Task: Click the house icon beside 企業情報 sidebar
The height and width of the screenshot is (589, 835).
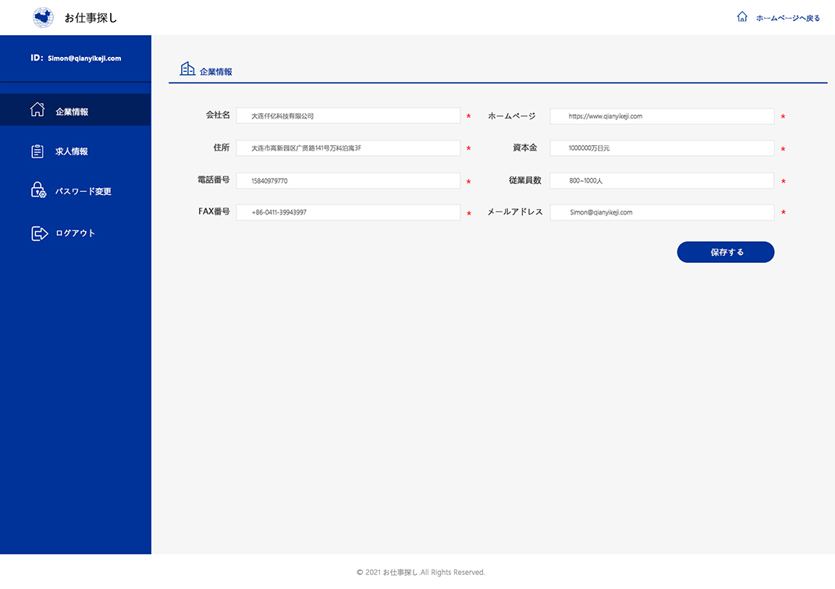Action: pyautogui.click(x=37, y=110)
